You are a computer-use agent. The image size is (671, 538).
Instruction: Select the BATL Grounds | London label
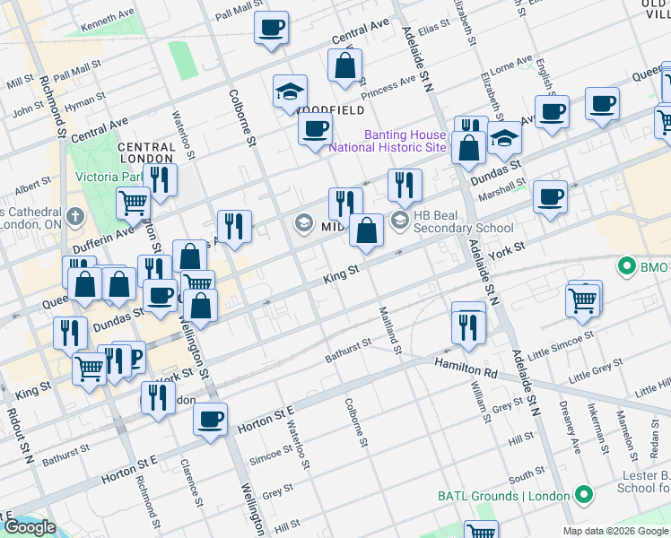[503, 496]
